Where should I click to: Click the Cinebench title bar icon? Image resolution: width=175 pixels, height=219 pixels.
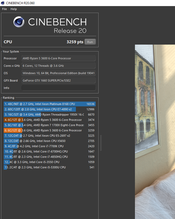point(3,3)
